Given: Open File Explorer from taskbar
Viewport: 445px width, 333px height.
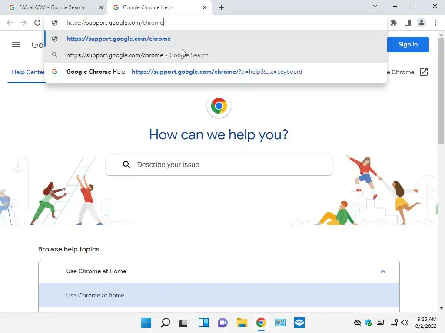Looking at the screenshot, I should click(x=242, y=323).
